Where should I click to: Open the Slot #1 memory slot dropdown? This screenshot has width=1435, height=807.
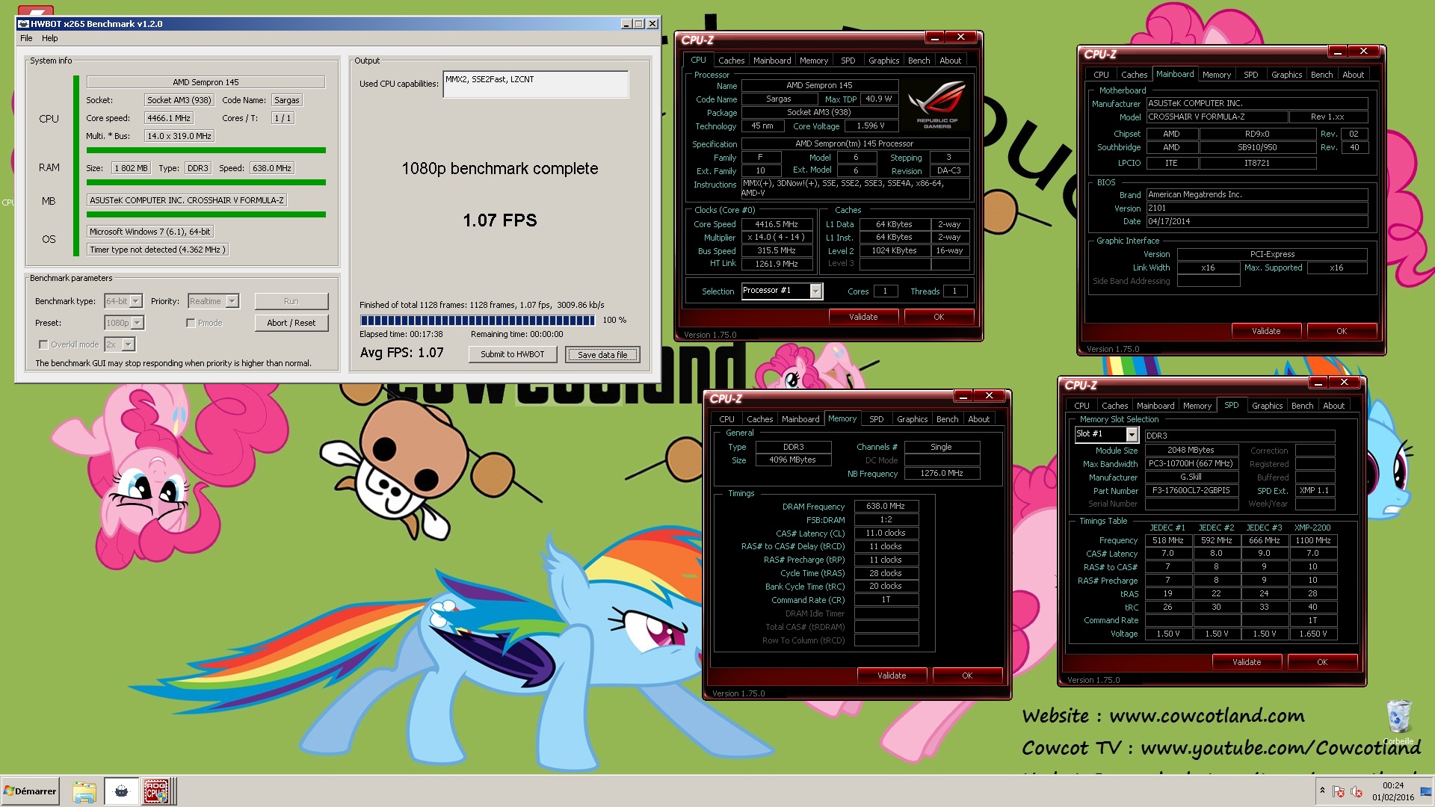point(1132,434)
